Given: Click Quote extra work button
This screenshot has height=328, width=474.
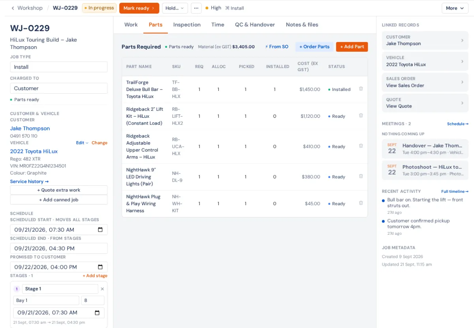Looking at the screenshot, I should click(59, 190).
